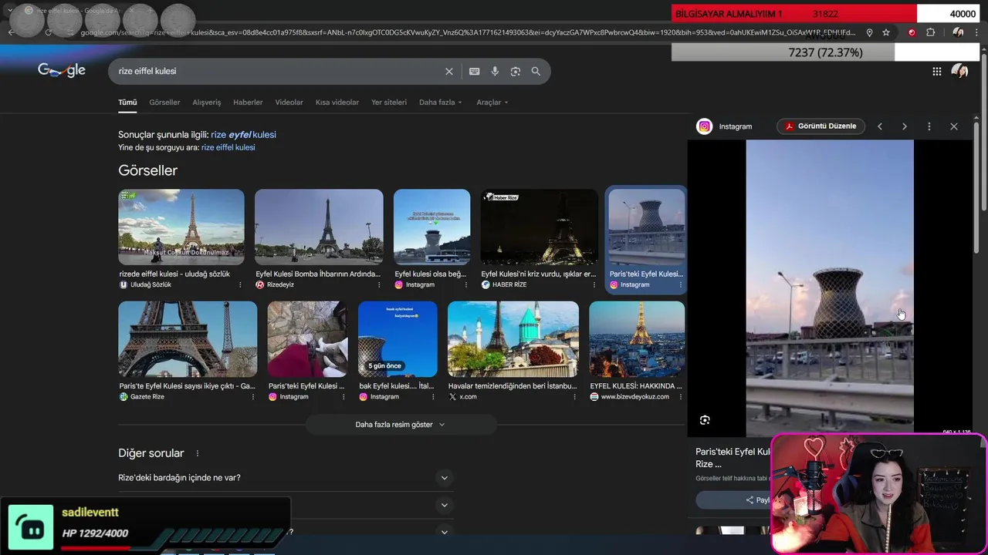Search instead for rize eiffel kulesi link

coord(228,147)
